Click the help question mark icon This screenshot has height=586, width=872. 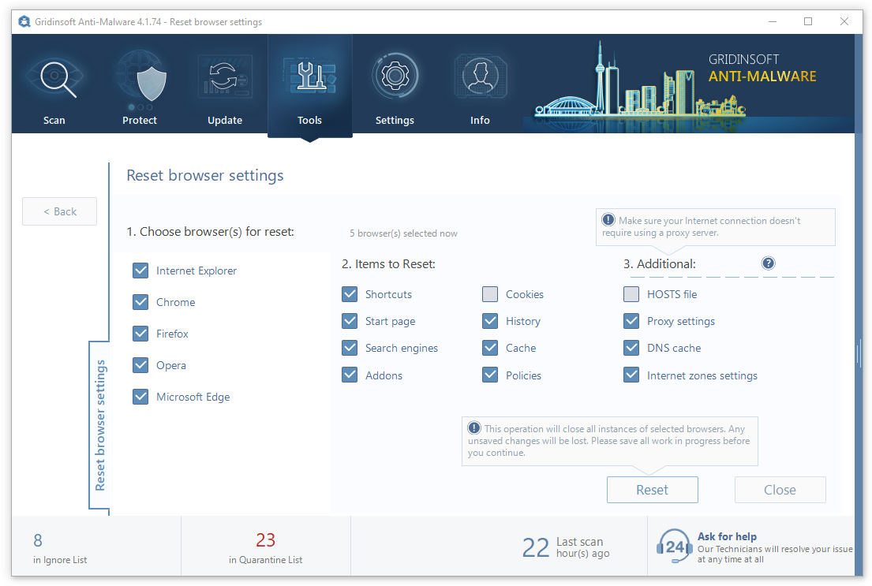coord(769,263)
